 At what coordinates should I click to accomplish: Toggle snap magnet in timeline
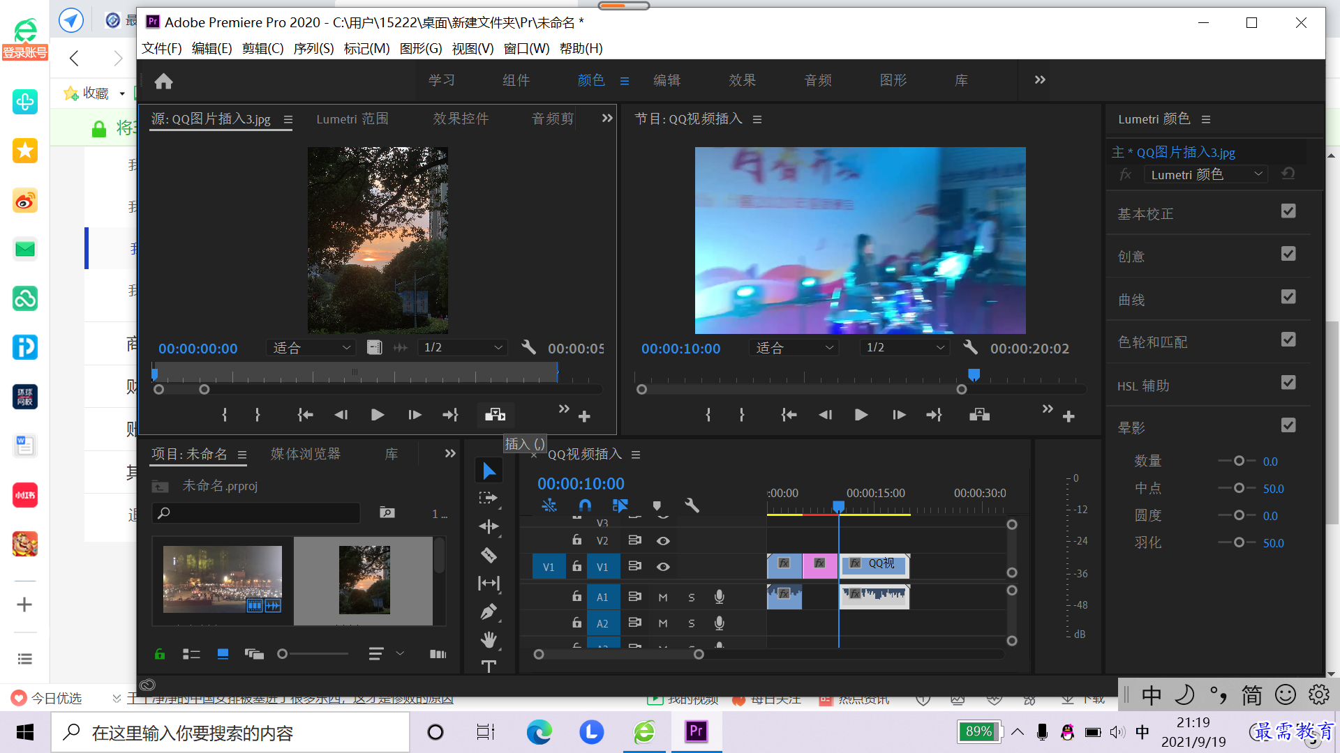tap(585, 505)
